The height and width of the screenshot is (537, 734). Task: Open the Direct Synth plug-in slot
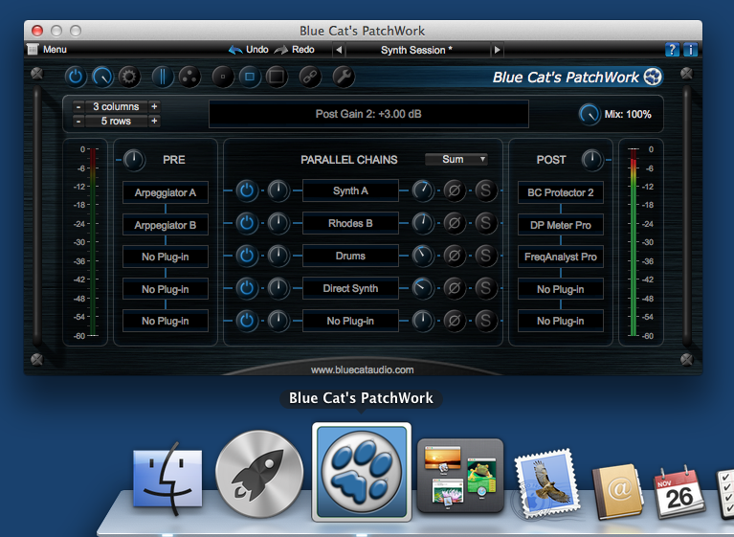coord(350,288)
